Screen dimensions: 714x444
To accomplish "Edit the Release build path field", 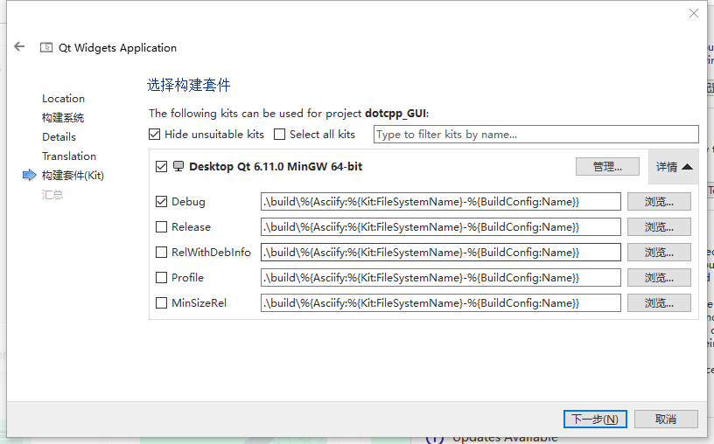I will [441, 227].
